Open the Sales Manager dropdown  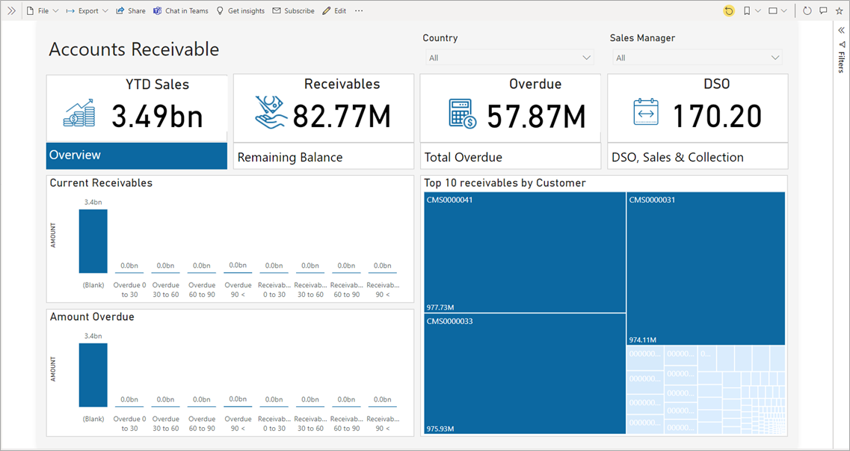[x=696, y=58]
